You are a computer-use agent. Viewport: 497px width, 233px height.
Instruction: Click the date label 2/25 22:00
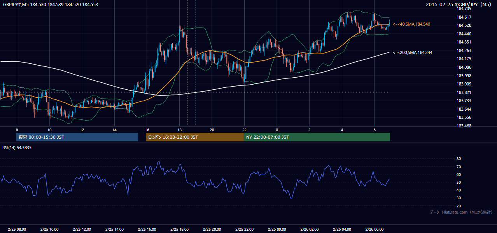[x=244, y=230]
